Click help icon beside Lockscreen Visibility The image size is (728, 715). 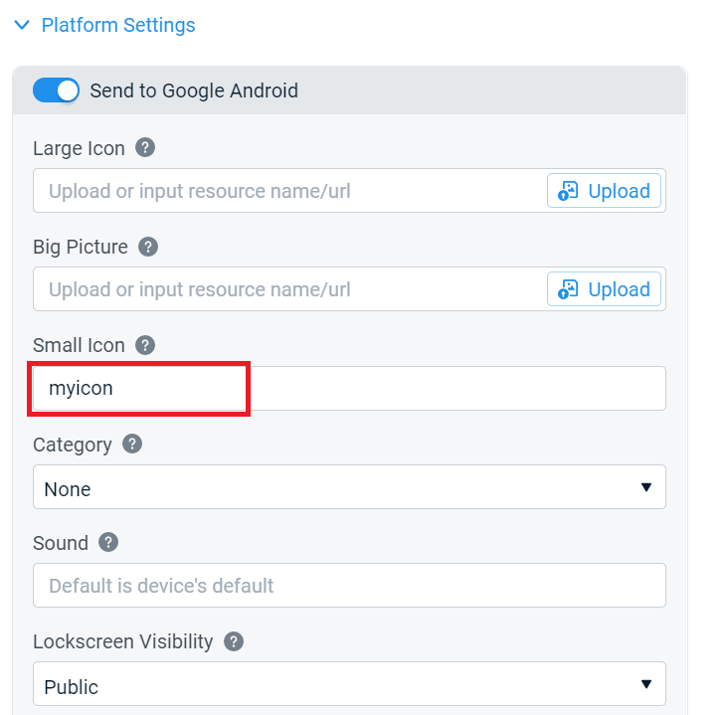point(234,640)
